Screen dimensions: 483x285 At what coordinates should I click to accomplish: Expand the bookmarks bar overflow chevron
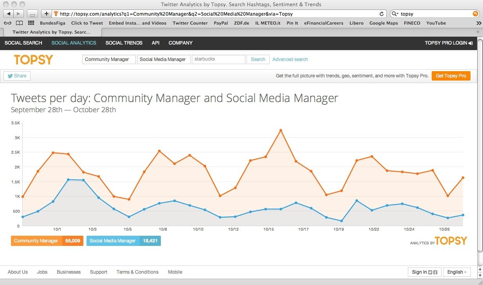click(x=478, y=23)
